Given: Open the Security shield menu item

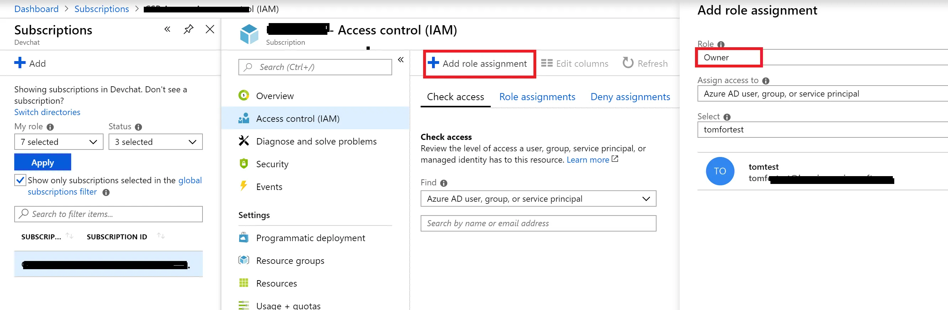Looking at the screenshot, I should [x=244, y=164].
